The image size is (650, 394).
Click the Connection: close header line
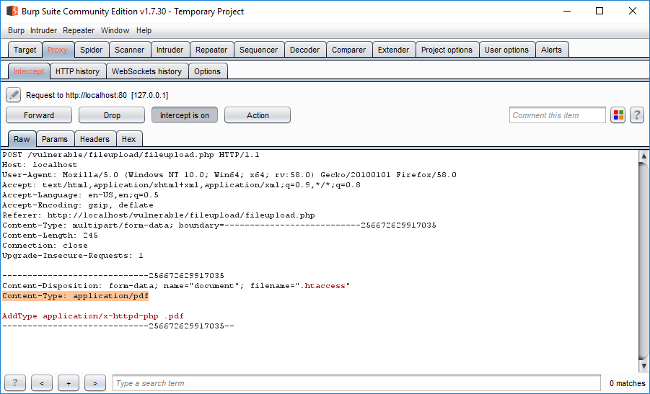tap(45, 246)
